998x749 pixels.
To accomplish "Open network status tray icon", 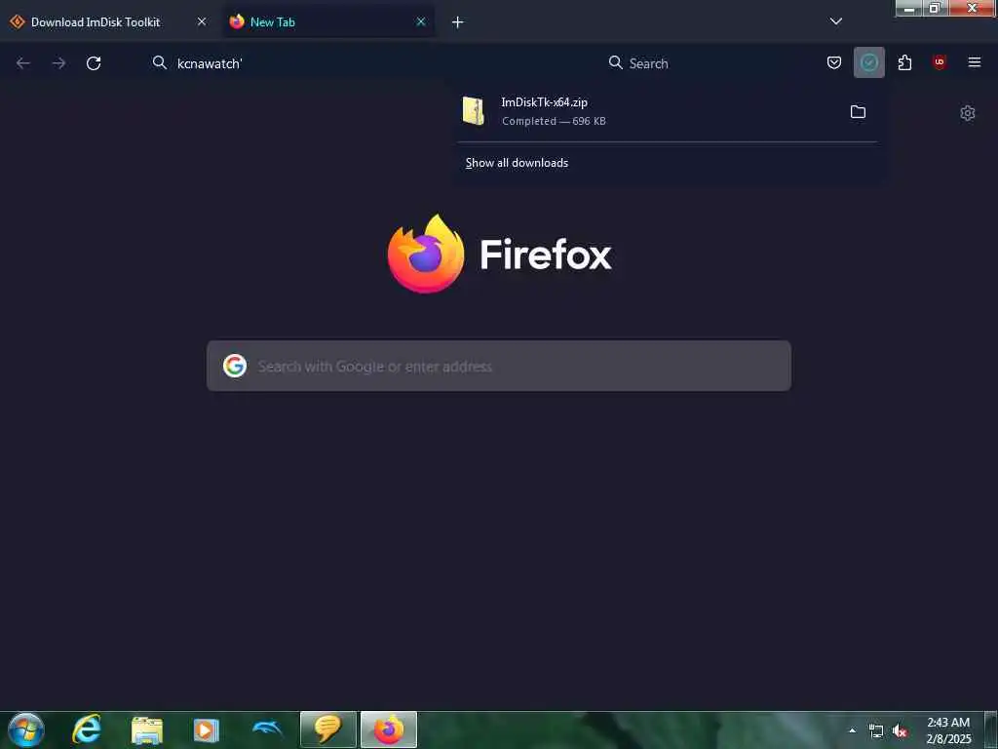I will coord(876,731).
